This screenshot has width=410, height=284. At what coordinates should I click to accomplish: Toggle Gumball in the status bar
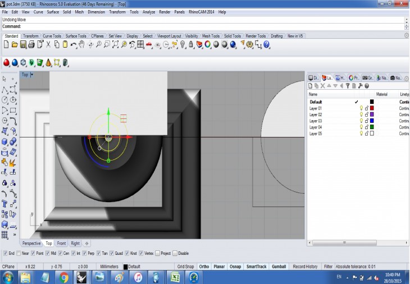click(x=279, y=267)
